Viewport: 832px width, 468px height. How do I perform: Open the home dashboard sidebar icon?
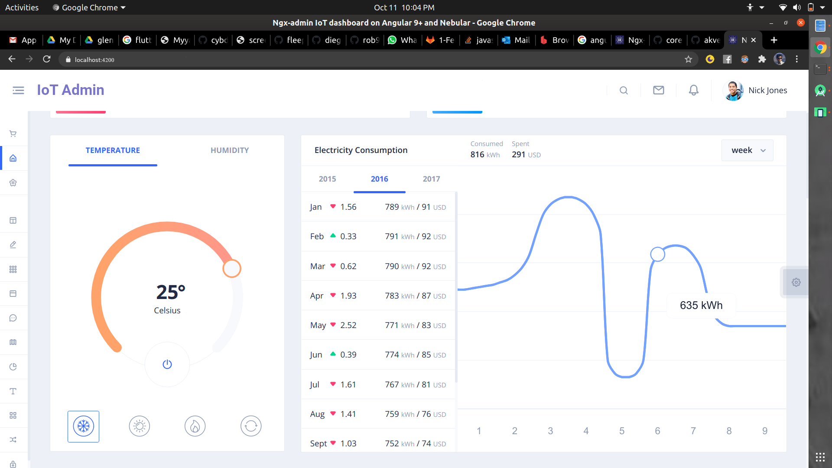(13, 158)
